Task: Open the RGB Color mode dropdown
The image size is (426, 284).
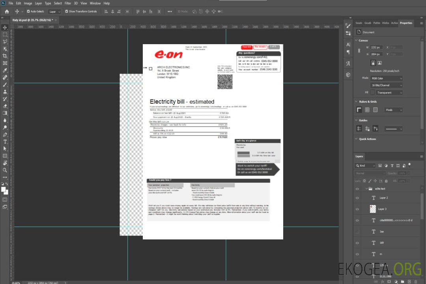Action: pyautogui.click(x=387, y=78)
